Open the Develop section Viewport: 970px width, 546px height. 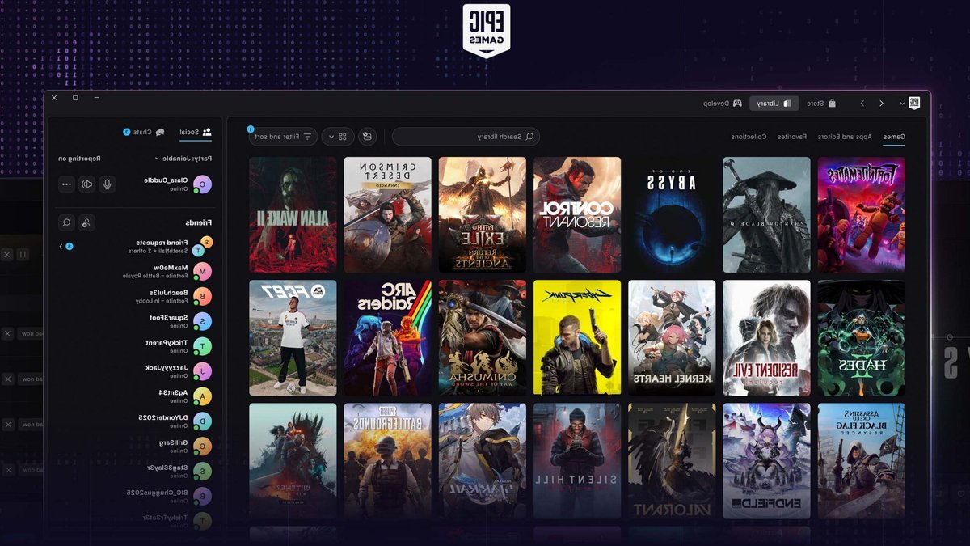[722, 104]
